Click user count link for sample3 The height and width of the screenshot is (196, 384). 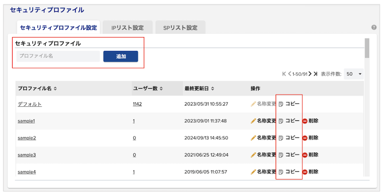134,155
